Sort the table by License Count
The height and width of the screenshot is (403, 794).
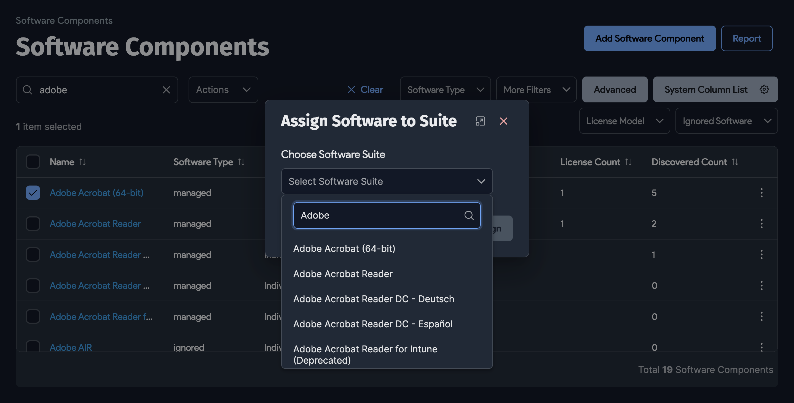coord(629,162)
